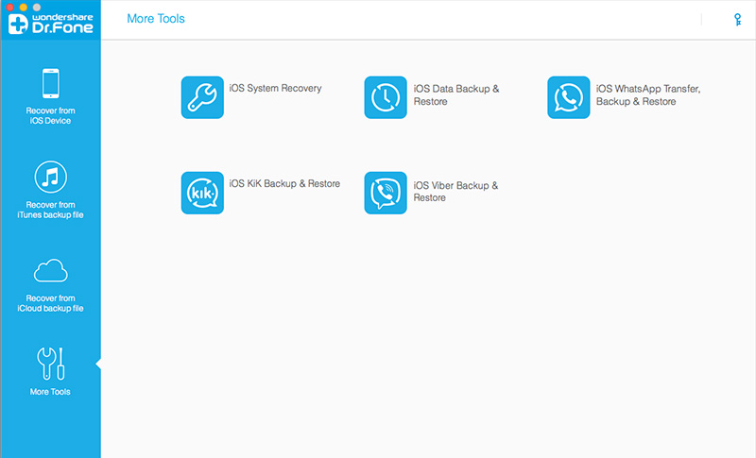Close the Dr.Fone window with red button
This screenshot has height=458, width=756.
(9, 7)
